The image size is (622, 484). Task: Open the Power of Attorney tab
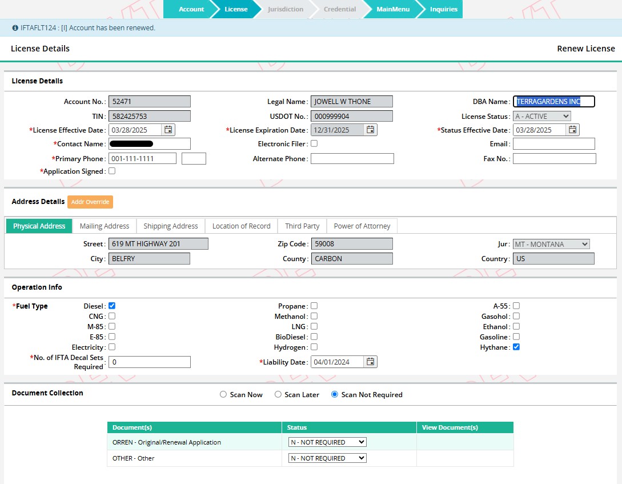(x=362, y=226)
